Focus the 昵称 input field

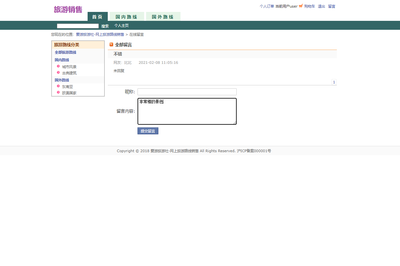[187, 92]
